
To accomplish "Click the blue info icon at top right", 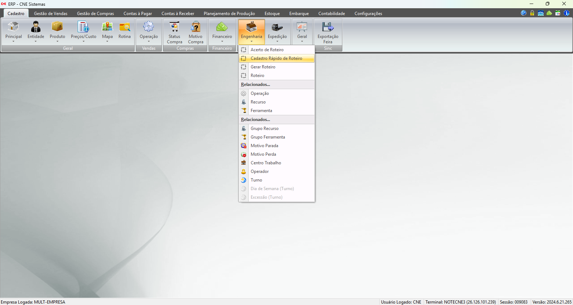I will pos(567,13).
